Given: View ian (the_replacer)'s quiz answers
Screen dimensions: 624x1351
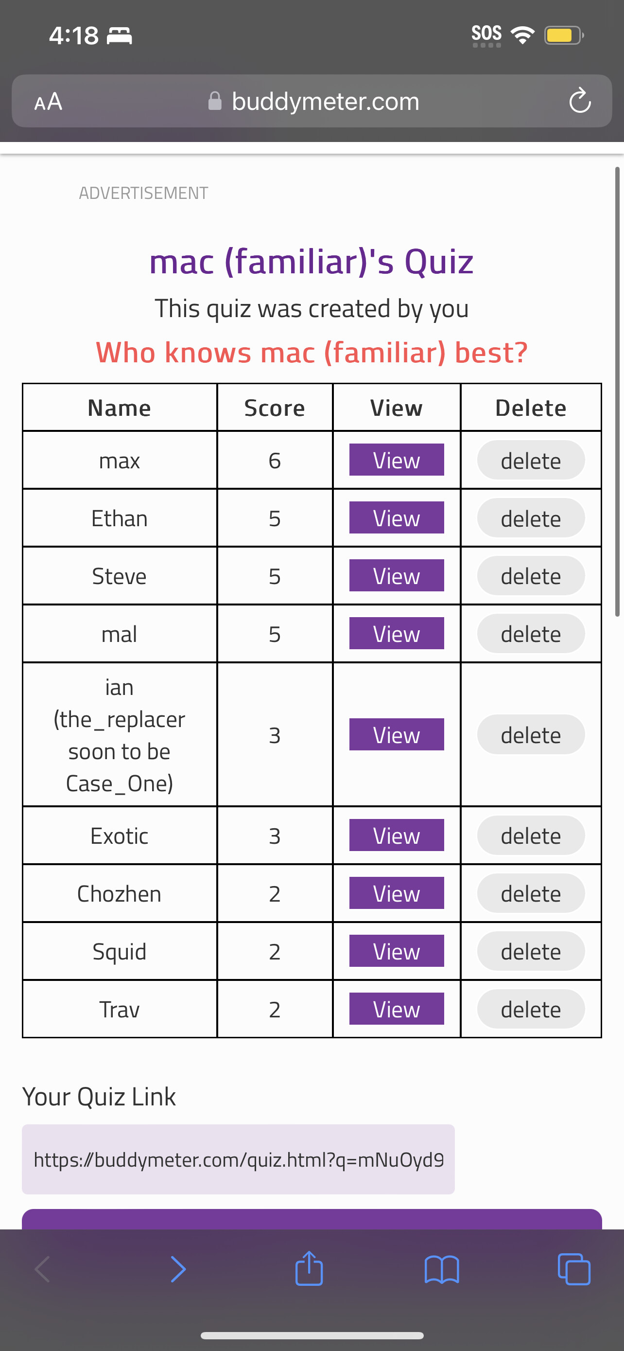Looking at the screenshot, I should click(x=396, y=734).
